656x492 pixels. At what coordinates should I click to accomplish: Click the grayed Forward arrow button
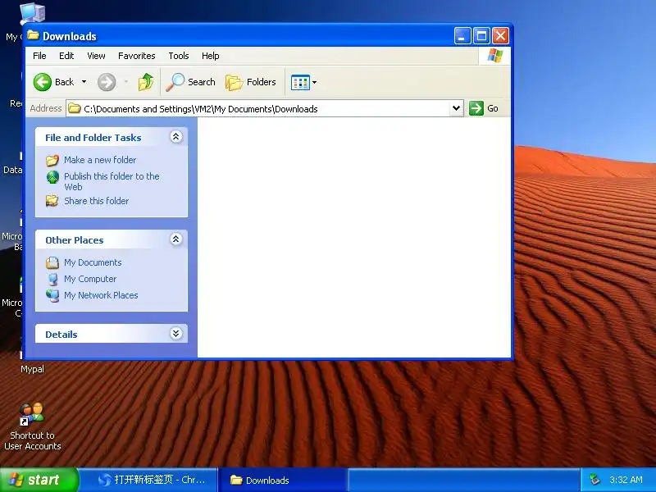pyautogui.click(x=107, y=82)
